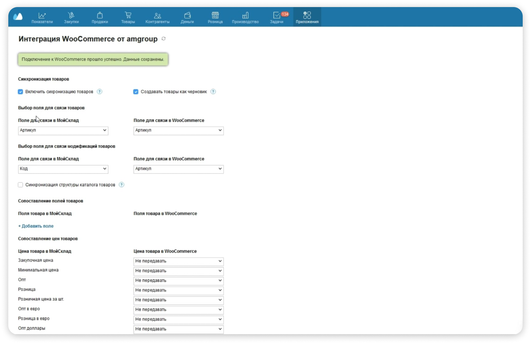
Task: Click Интеграция WooCommerce от amgroup heading
Action: tap(88, 39)
